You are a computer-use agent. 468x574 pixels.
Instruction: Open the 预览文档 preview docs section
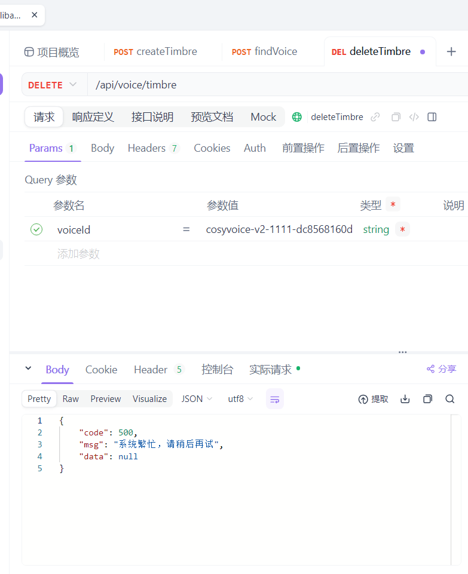tap(212, 117)
